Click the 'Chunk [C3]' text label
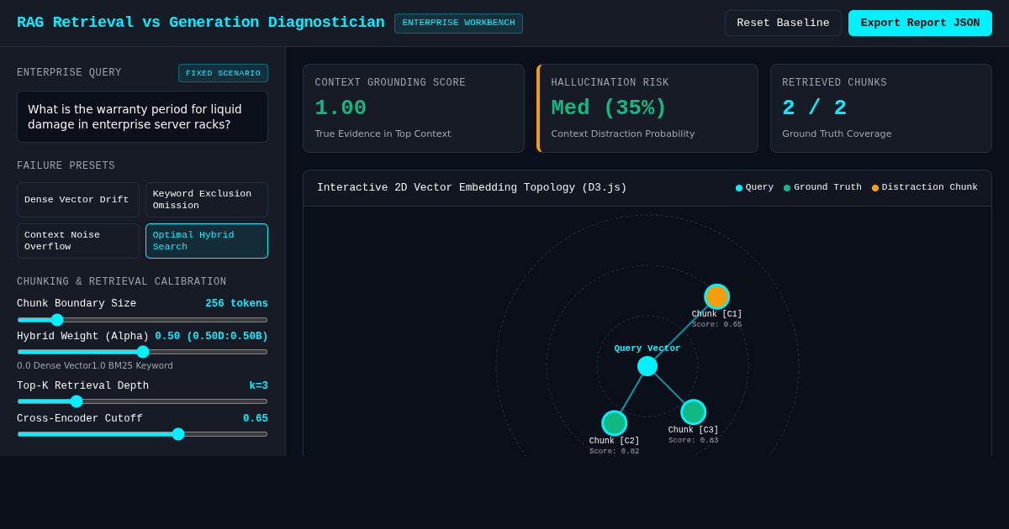 [694, 431]
